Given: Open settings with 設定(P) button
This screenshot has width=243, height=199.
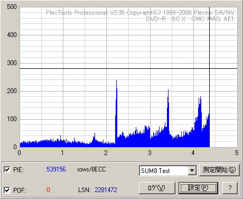Looking at the screenshot, I should 198,188.
